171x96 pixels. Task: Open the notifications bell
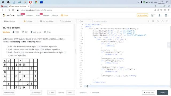160,15
